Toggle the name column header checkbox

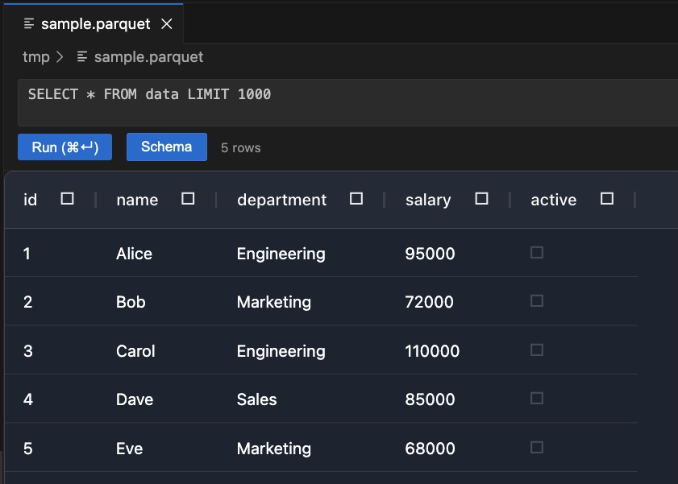pos(188,199)
